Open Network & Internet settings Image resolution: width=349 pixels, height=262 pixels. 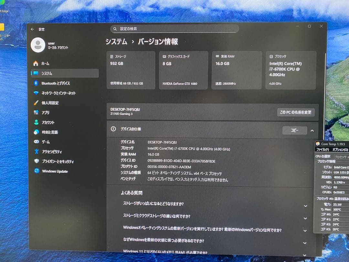pyautogui.click(x=65, y=93)
